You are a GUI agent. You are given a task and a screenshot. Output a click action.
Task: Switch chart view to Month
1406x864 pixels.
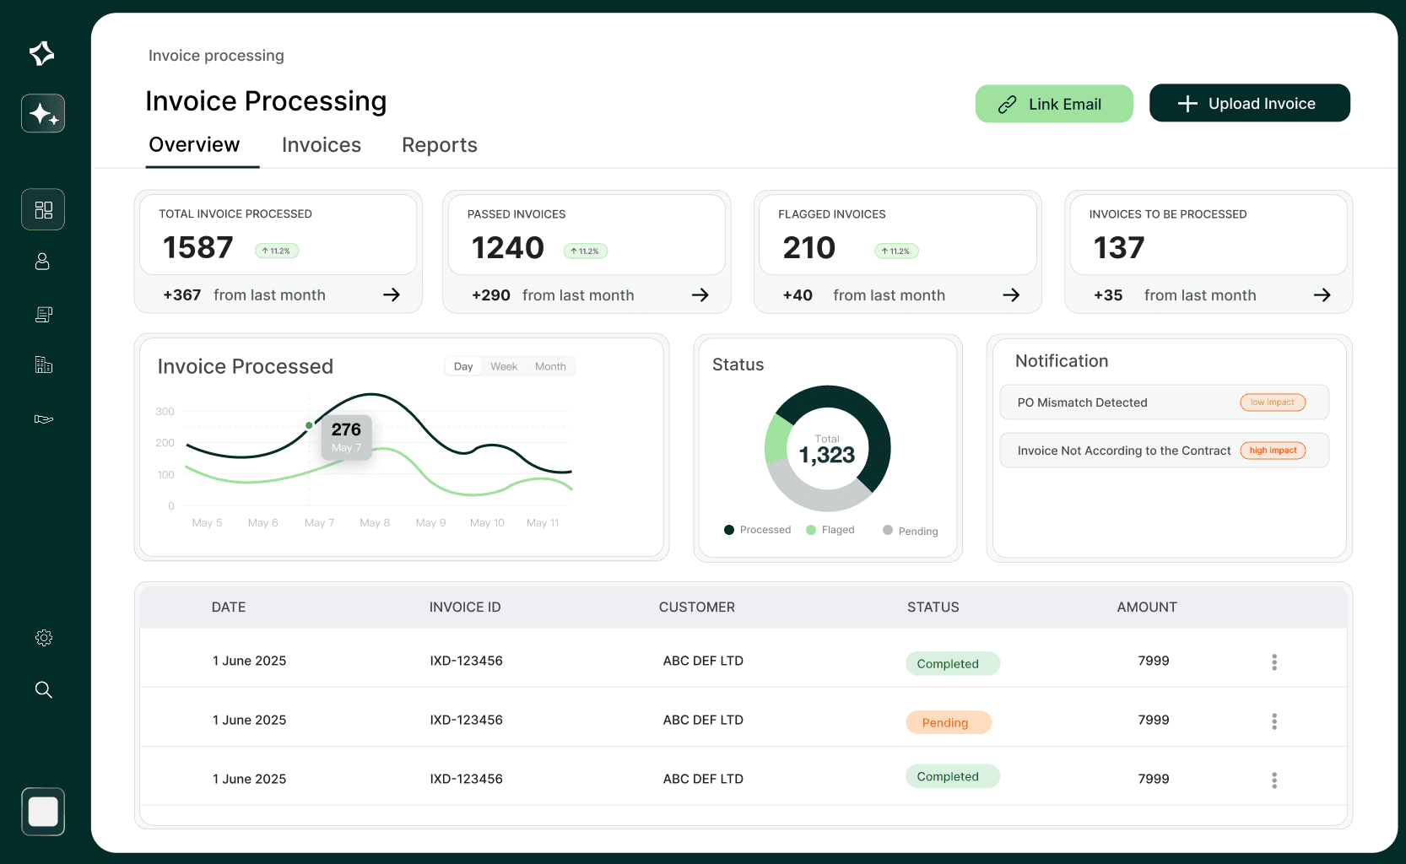(x=550, y=366)
